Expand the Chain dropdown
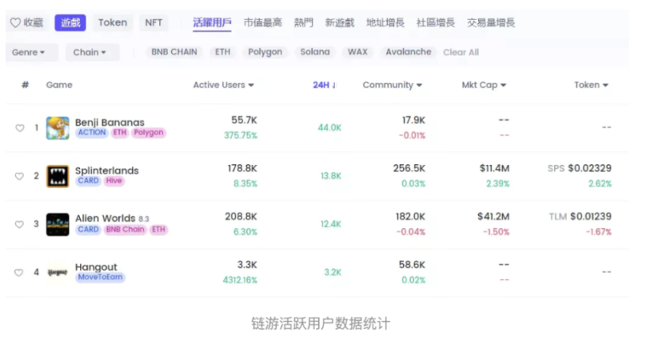The image size is (658, 337). [92, 53]
